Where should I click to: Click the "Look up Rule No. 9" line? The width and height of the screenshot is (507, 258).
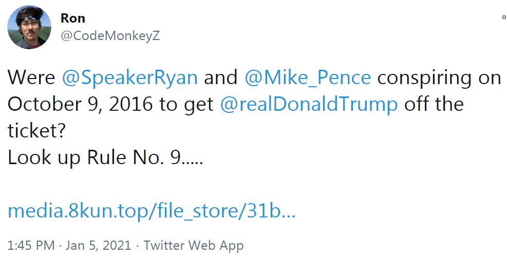pos(105,158)
